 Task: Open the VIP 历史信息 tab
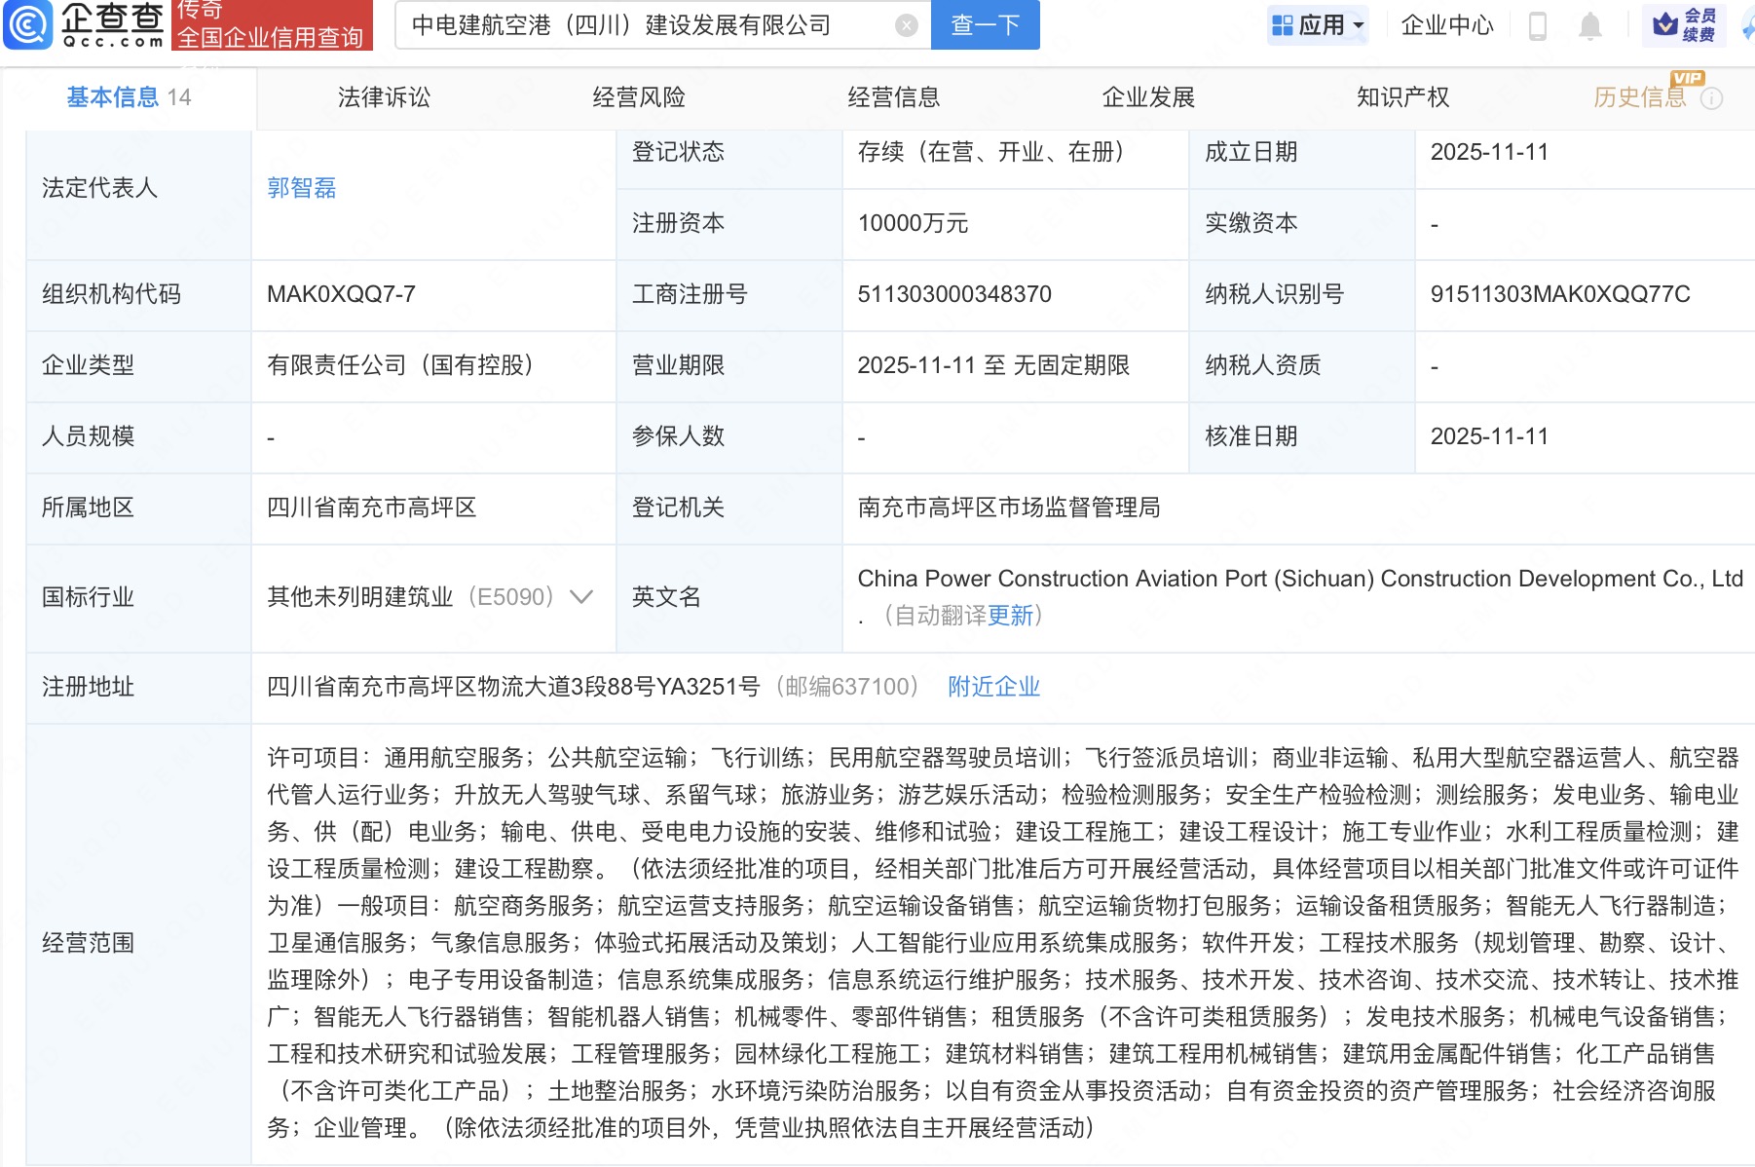tap(1639, 97)
